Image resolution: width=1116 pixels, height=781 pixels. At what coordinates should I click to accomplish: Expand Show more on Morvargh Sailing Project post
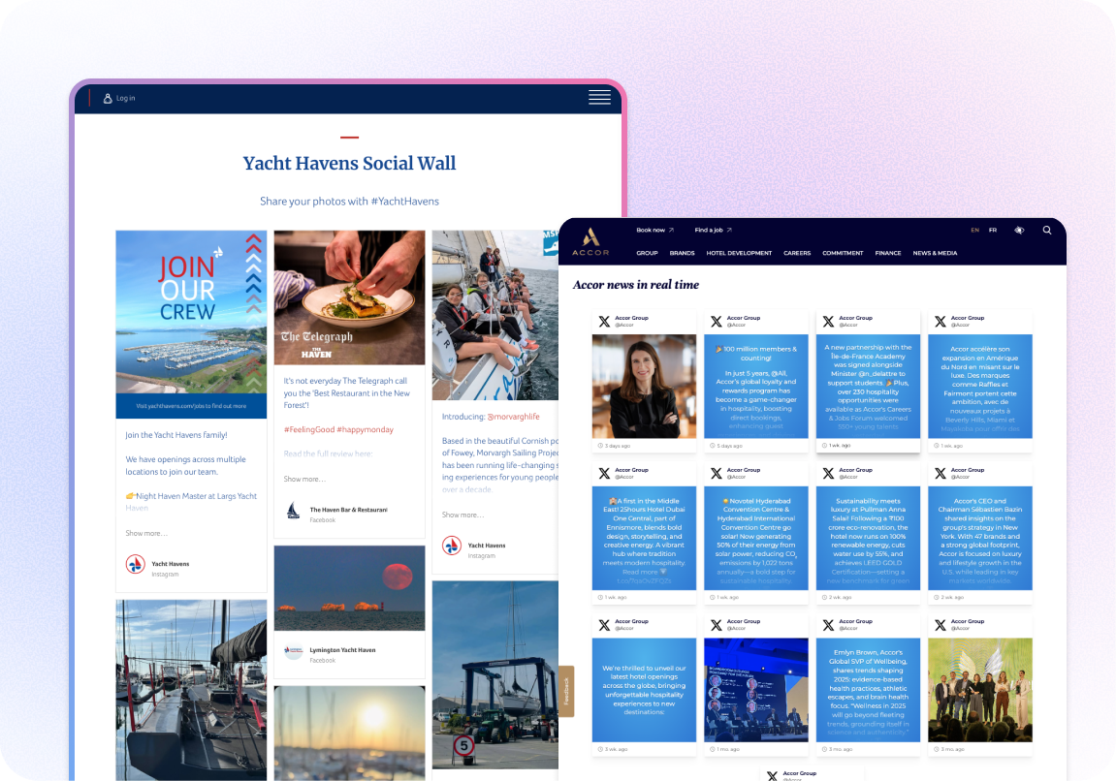462,515
